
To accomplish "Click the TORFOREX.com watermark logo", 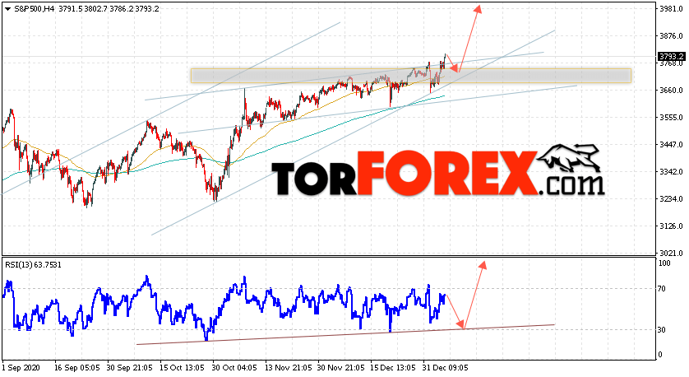I will coord(438,170).
